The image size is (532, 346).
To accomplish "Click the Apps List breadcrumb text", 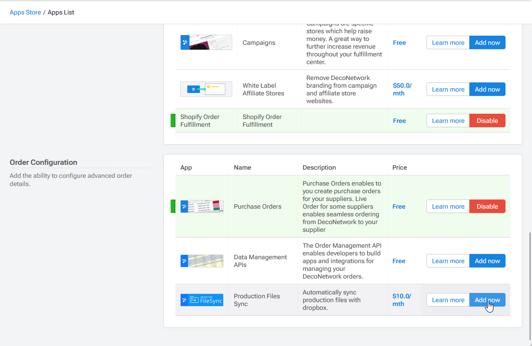I will (61, 12).
